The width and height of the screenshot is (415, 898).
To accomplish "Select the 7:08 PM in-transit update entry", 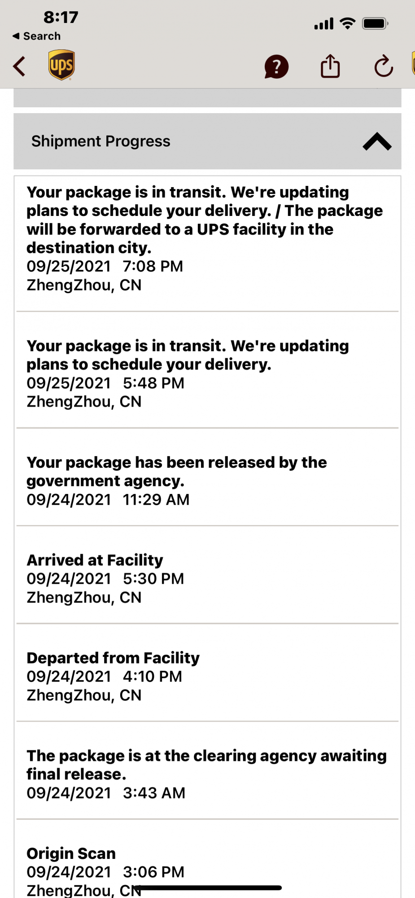I will pos(207,238).
